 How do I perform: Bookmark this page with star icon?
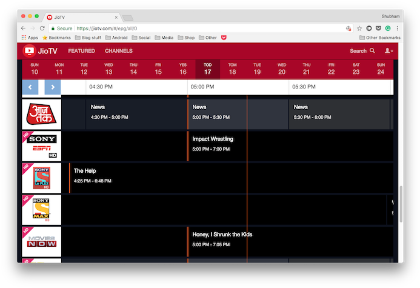(359, 28)
